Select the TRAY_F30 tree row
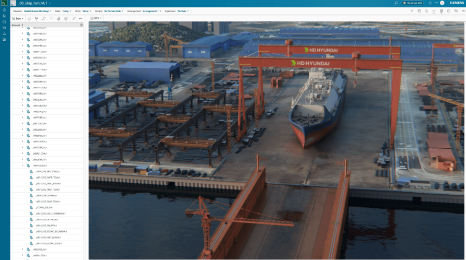The image size is (466, 260). pyautogui.click(x=46, y=190)
